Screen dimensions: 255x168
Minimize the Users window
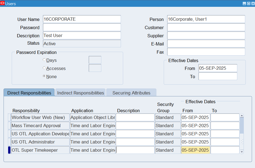pos(244,4)
